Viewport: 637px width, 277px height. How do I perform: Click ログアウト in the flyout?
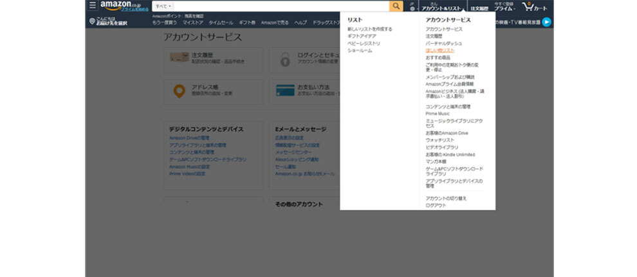436,206
